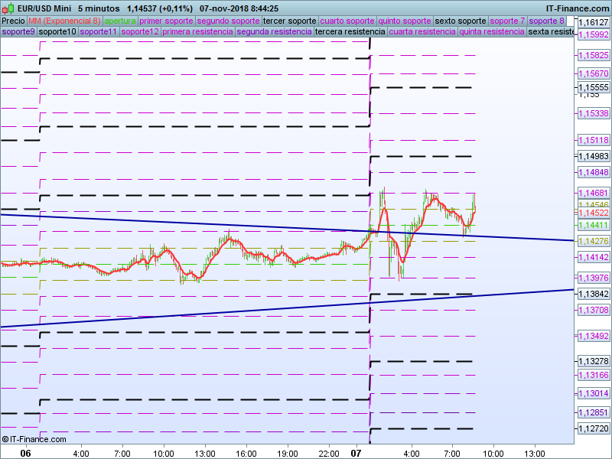Click the 'soporte10' indicator label
The image size is (612, 459).
coord(57,32)
